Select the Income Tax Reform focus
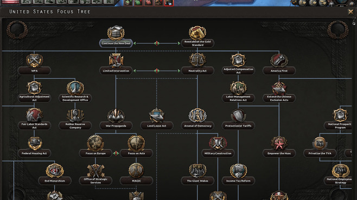The image size is (357, 200). coord(238,174)
